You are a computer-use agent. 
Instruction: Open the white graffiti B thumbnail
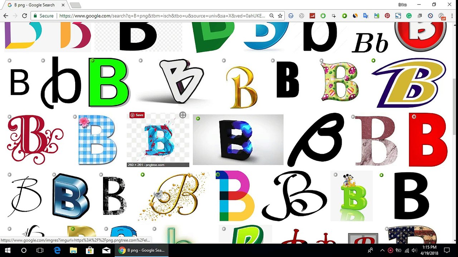tap(175, 82)
